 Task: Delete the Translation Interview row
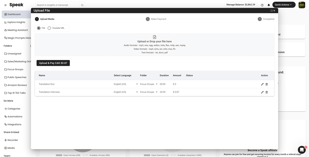point(267,92)
